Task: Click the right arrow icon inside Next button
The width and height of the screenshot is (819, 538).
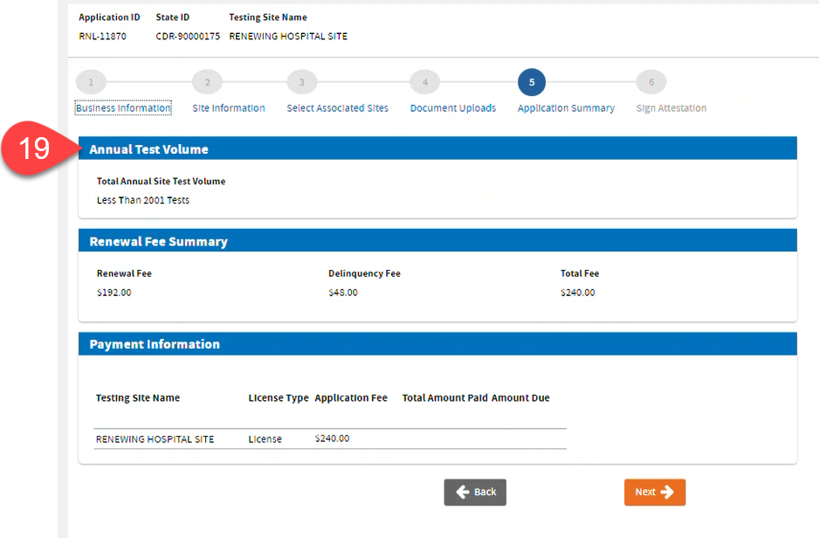Action: click(668, 492)
